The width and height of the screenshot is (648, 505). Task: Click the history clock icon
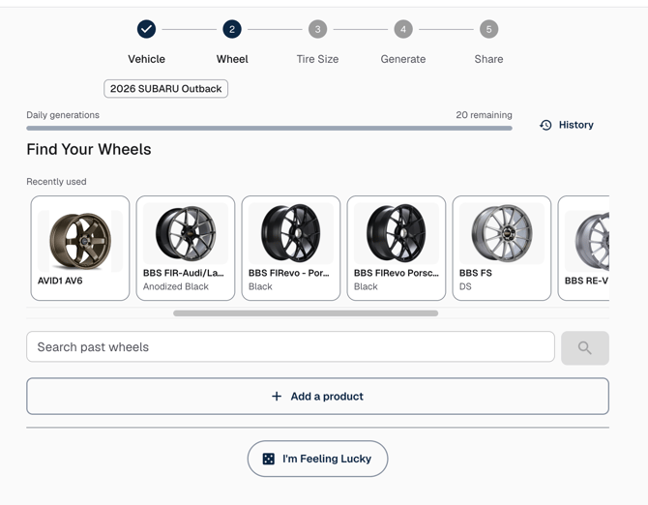click(x=545, y=125)
